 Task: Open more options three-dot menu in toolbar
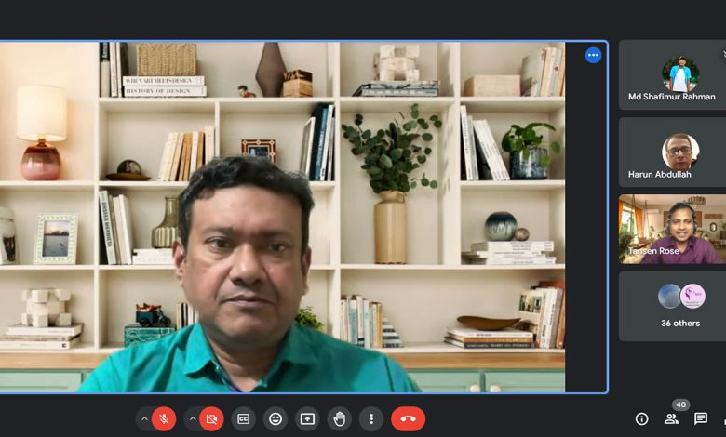(371, 419)
